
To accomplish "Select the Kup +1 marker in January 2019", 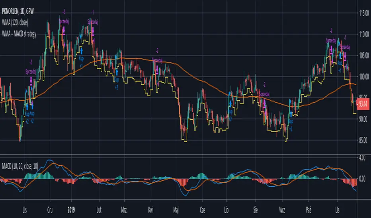I will [81, 58].
